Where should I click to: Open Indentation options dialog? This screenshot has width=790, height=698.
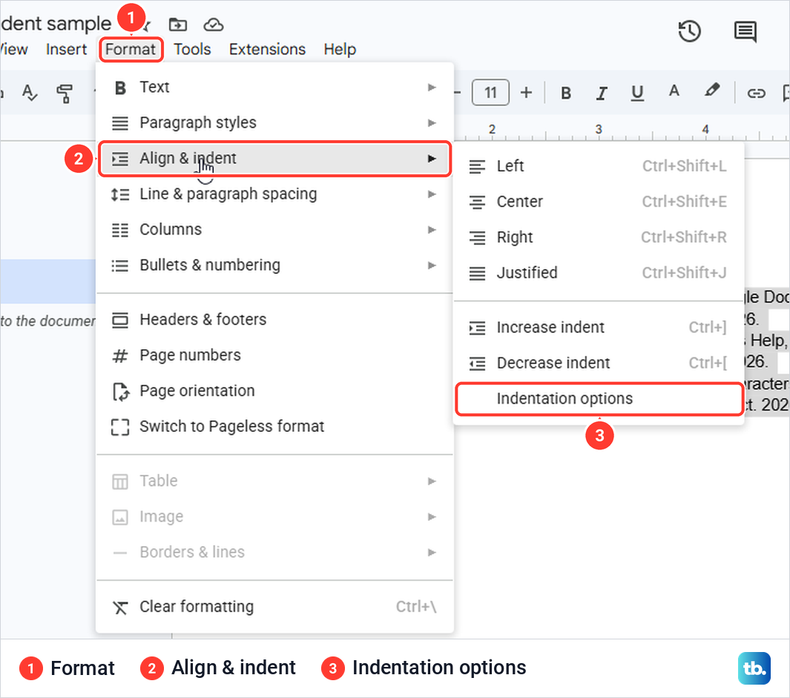pyautogui.click(x=599, y=398)
